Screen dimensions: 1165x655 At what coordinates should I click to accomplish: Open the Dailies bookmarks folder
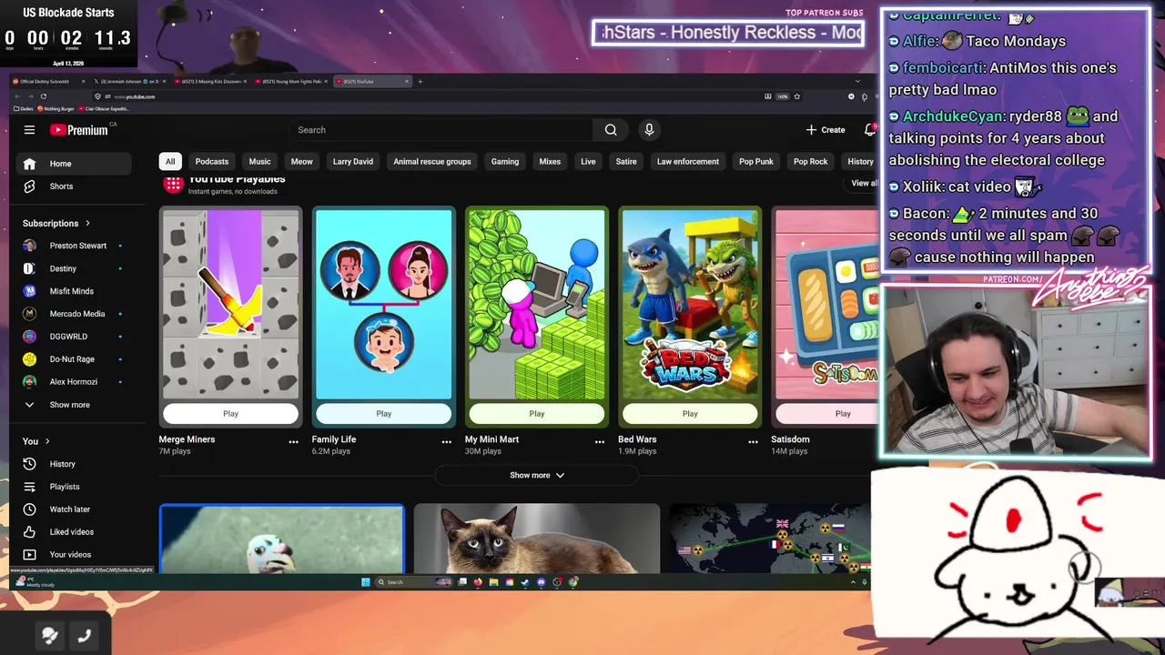coord(24,108)
